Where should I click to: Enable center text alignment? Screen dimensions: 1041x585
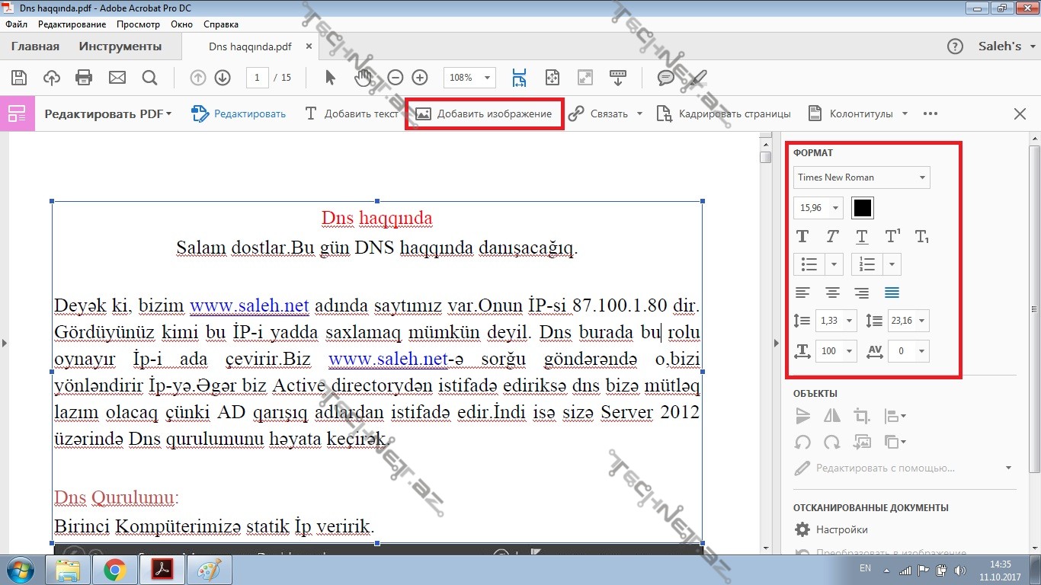pos(832,293)
